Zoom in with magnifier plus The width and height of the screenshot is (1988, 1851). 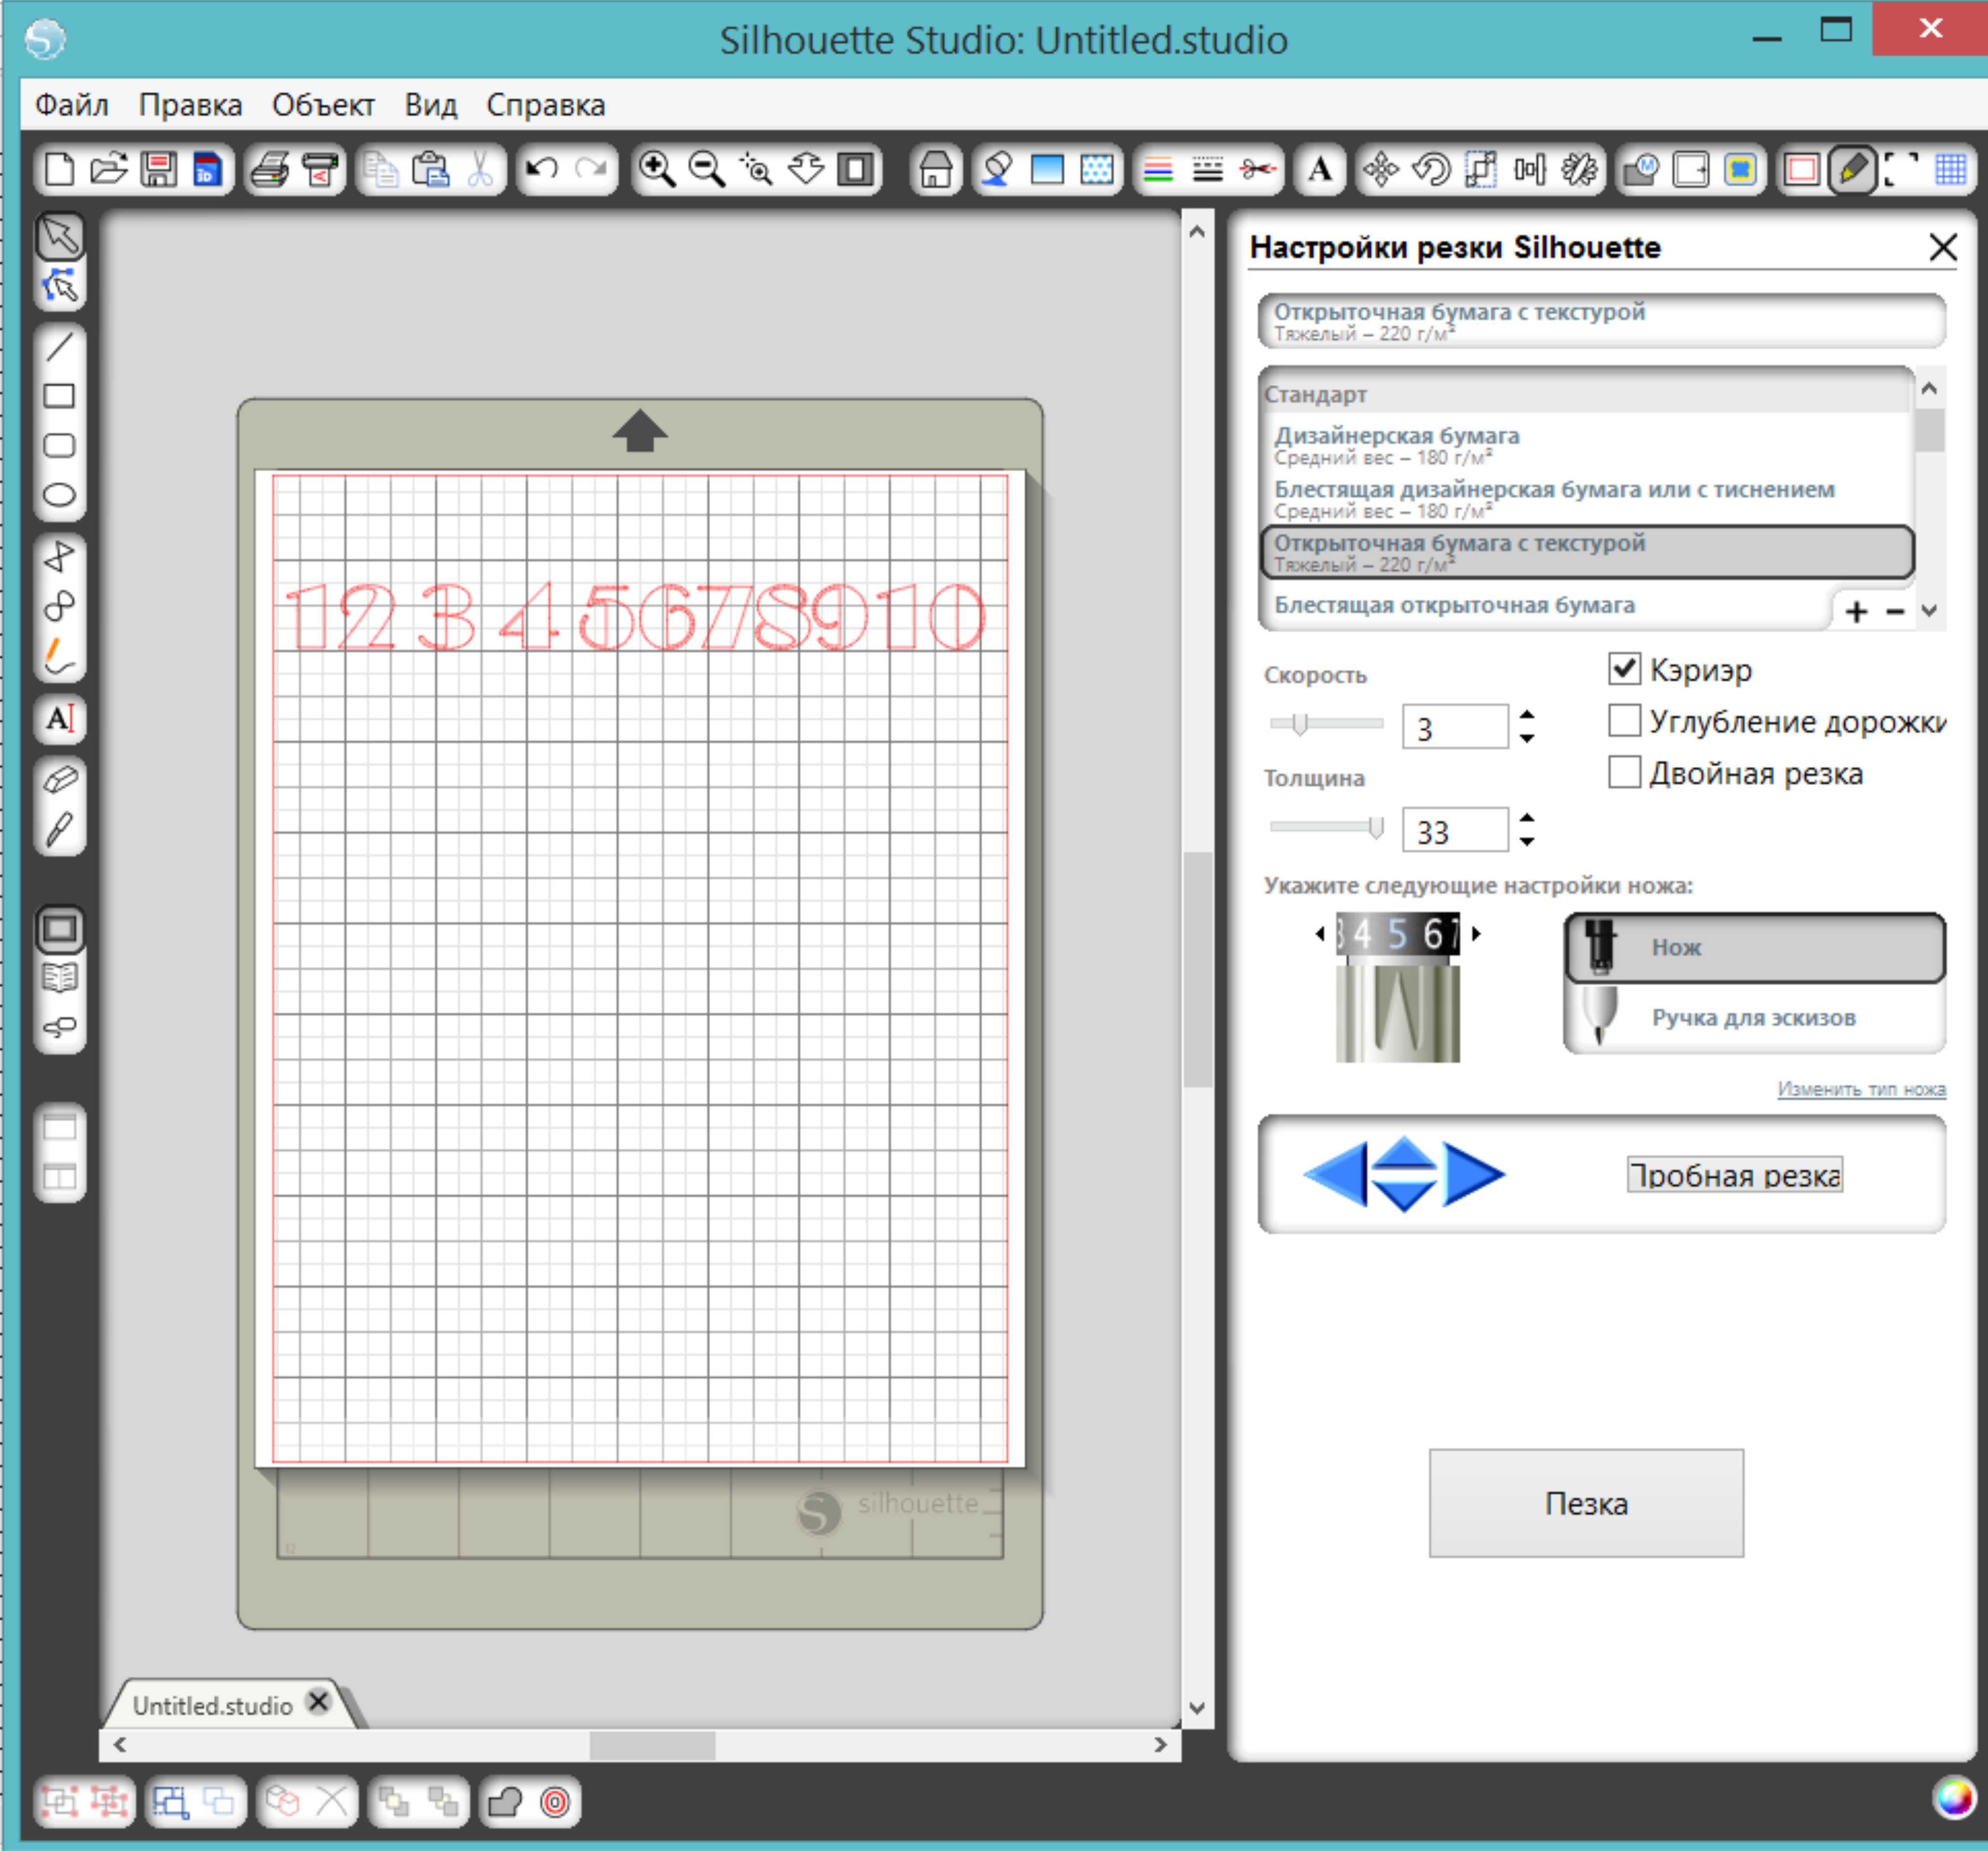pos(657,169)
